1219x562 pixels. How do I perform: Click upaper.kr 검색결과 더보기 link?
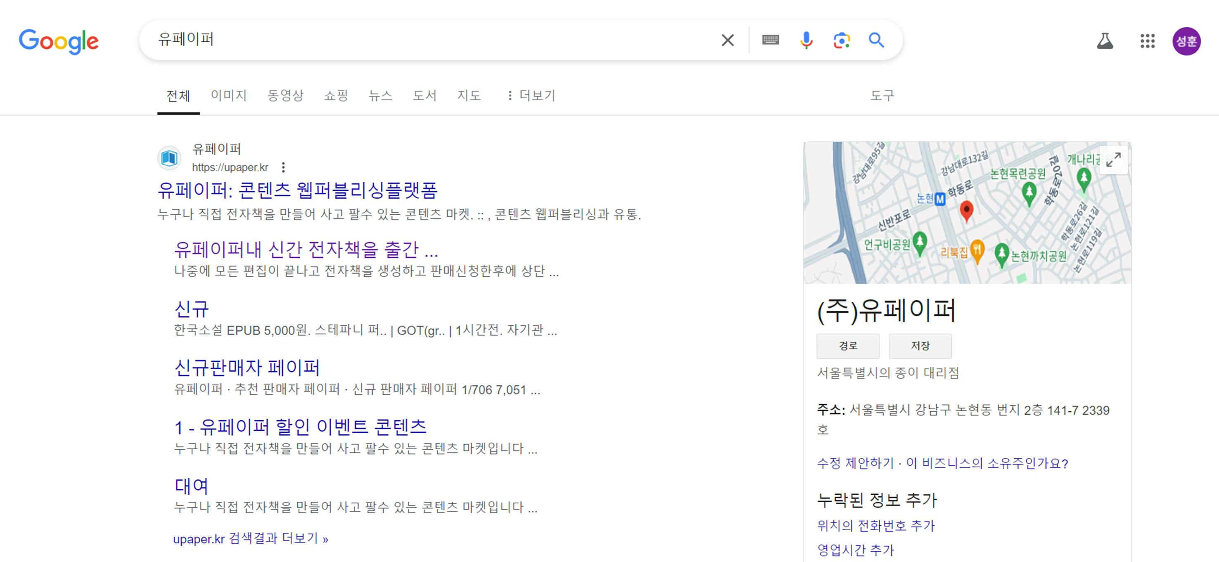pos(250,538)
